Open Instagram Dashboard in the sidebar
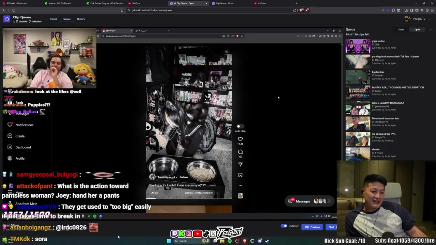 point(19,147)
